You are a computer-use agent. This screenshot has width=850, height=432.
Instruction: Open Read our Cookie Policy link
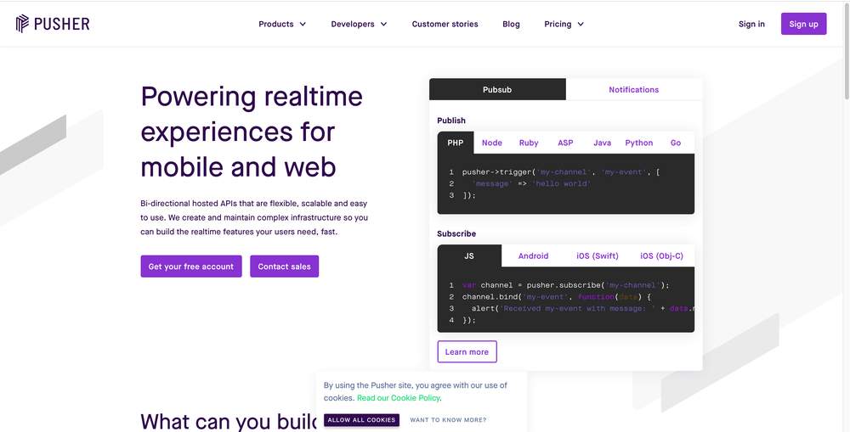(398, 398)
